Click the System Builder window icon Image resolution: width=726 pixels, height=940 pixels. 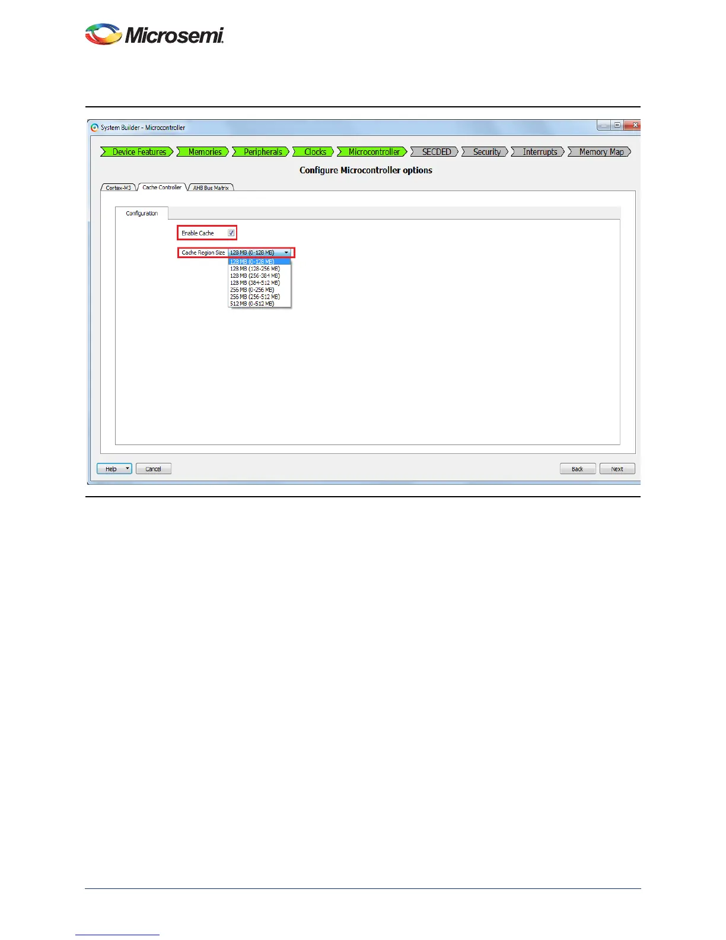click(x=94, y=128)
